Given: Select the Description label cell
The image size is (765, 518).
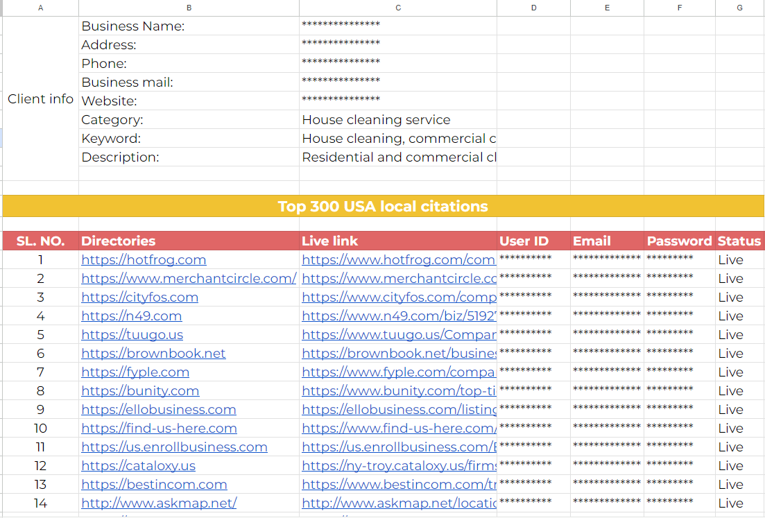Looking at the screenshot, I should (x=189, y=157).
